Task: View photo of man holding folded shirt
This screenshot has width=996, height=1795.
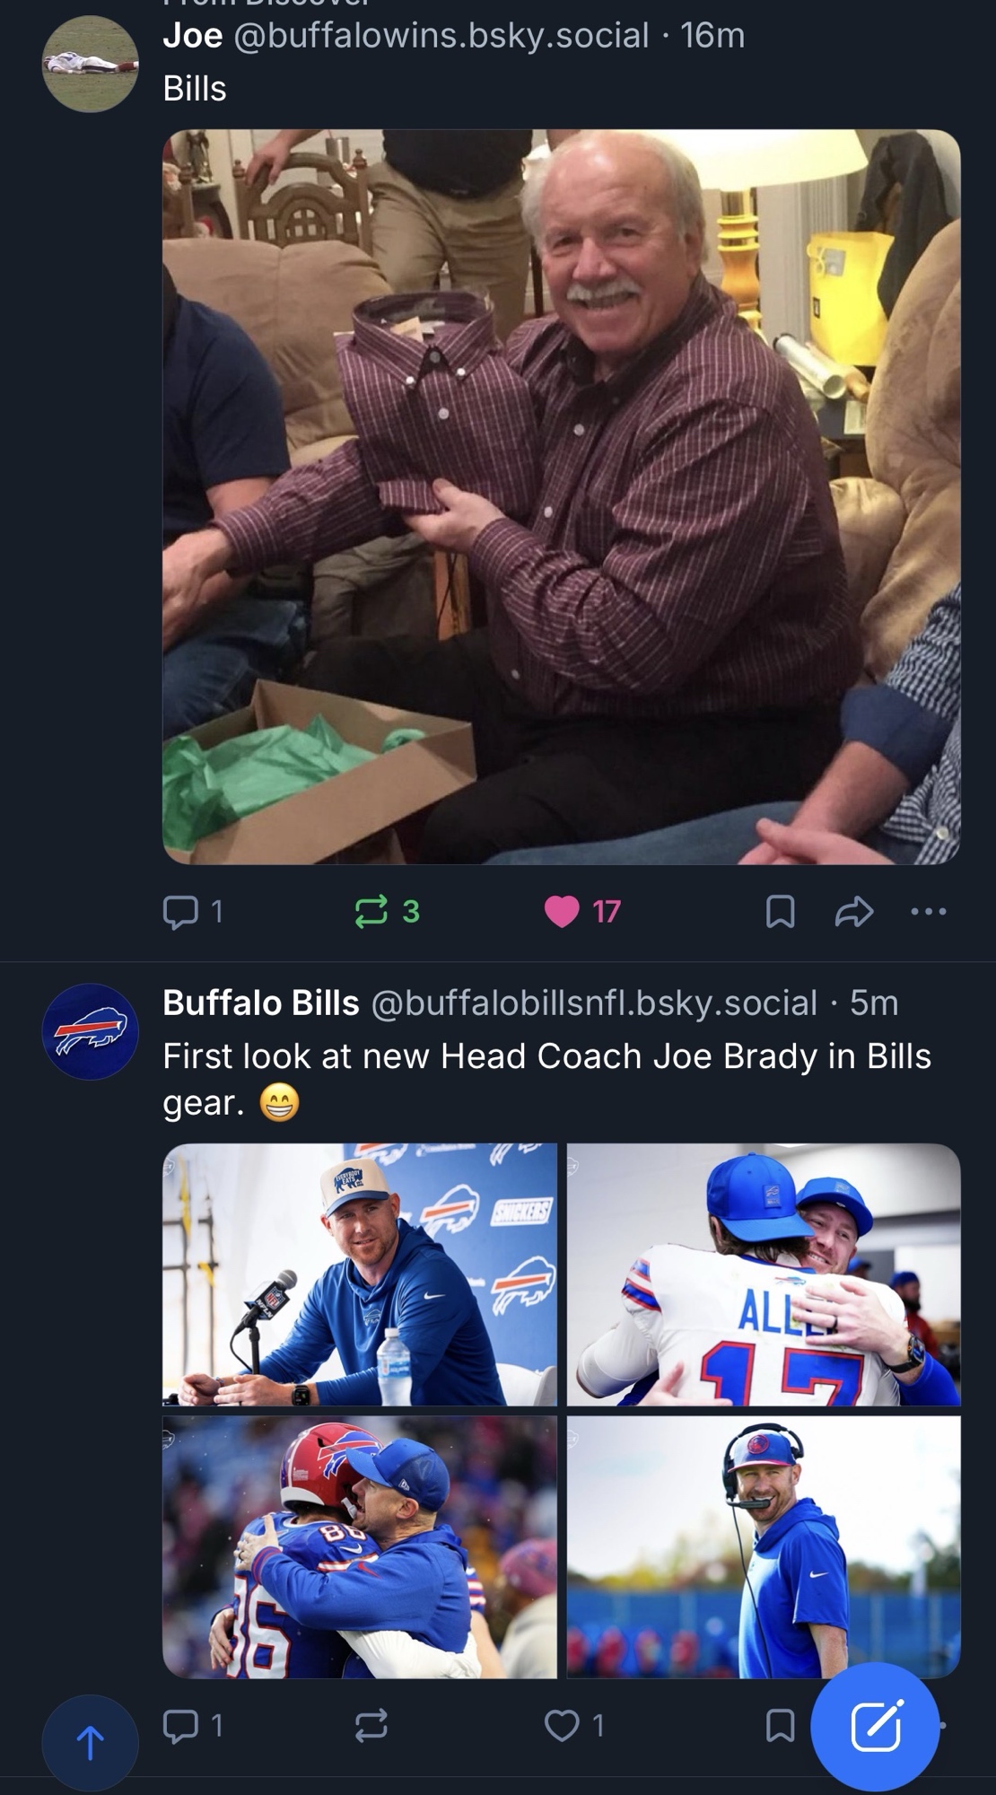Action: pos(561,497)
